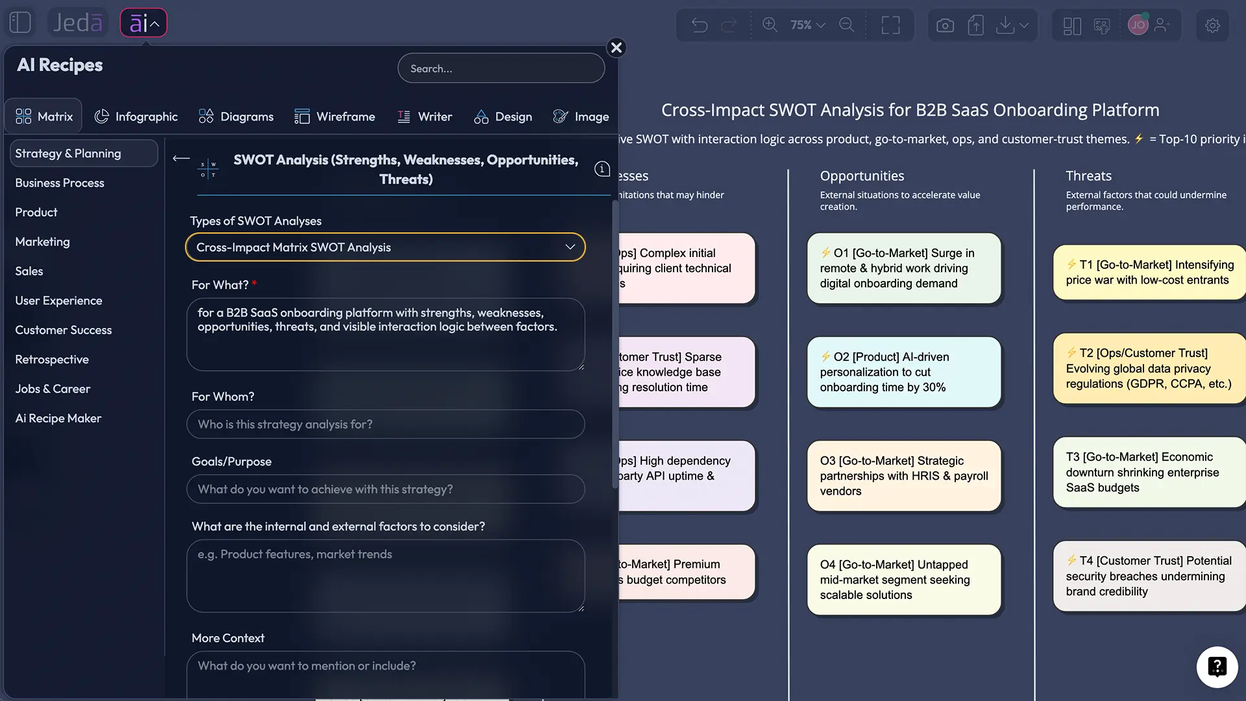Select the O4 Untapped mid-market card
The width and height of the screenshot is (1246, 701).
coord(904,580)
